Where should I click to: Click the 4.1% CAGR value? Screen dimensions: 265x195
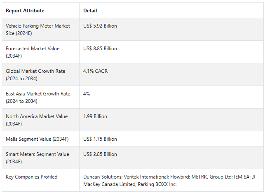coord(94,71)
